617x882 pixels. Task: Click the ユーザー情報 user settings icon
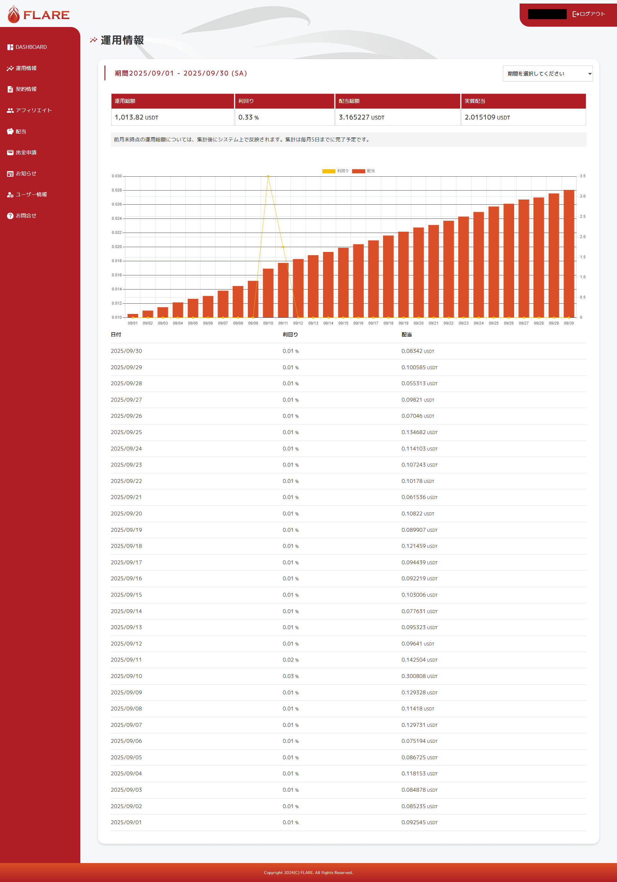pyautogui.click(x=10, y=195)
